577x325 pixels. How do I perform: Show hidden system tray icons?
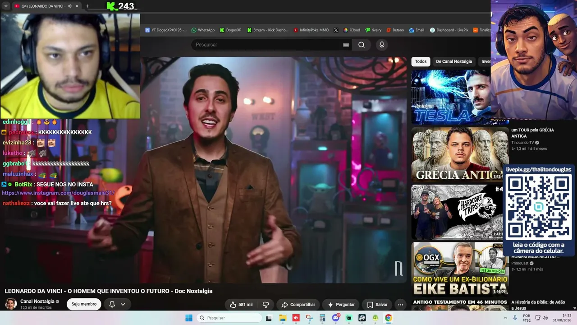point(505,318)
